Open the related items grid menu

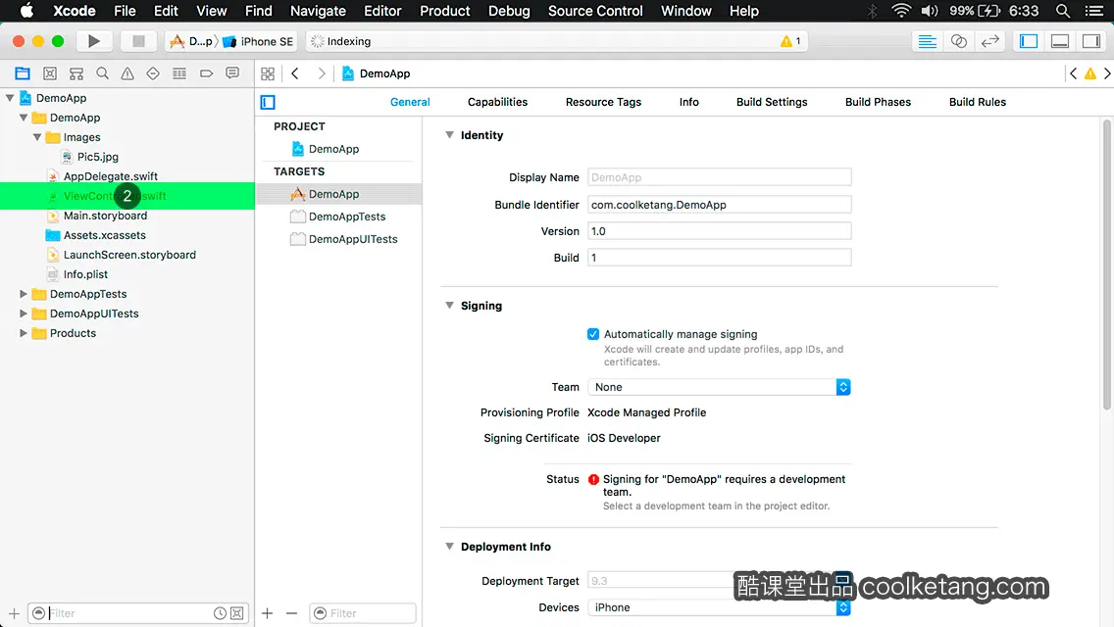pos(268,73)
